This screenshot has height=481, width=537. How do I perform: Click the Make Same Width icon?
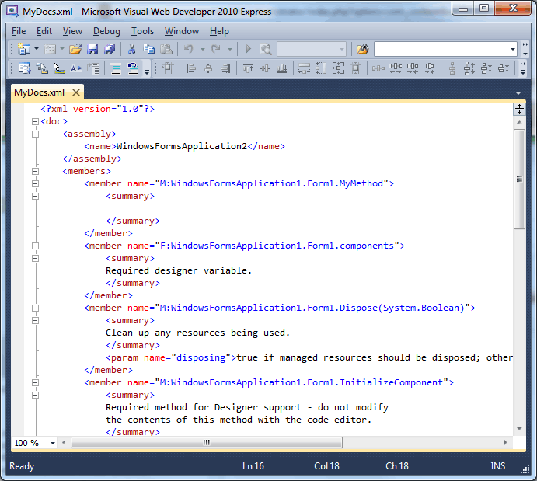click(x=304, y=68)
